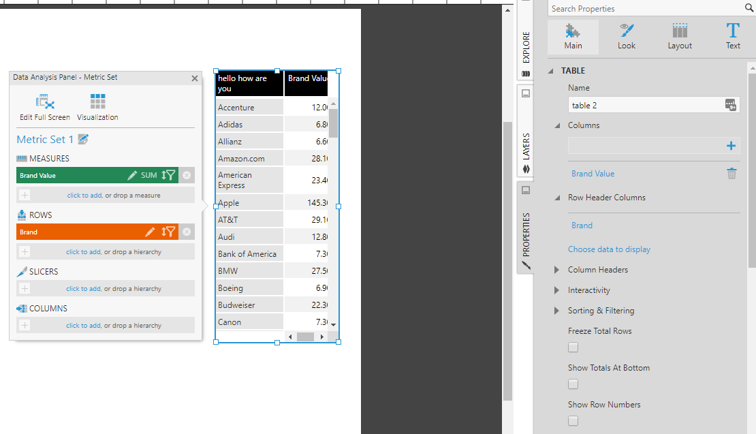The width and height of the screenshot is (756, 434).
Task: Add a row hierarchy with the plus box
Action: tap(25, 251)
